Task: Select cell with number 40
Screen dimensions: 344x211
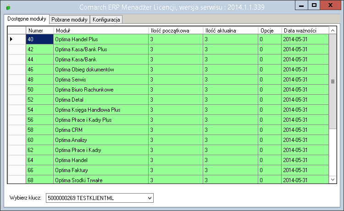Action: [40, 39]
